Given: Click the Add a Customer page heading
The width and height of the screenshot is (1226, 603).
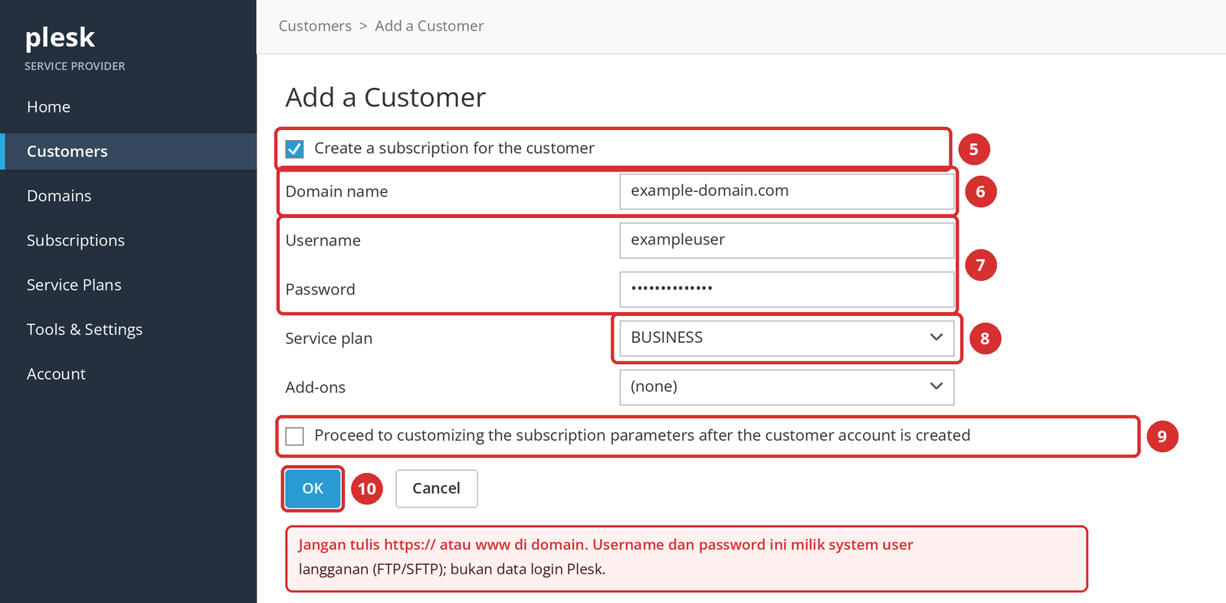Looking at the screenshot, I should pos(385,98).
